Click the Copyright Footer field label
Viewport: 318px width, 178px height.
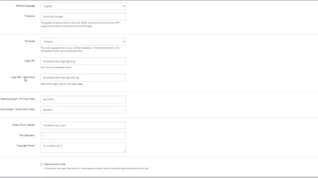coord(26,146)
